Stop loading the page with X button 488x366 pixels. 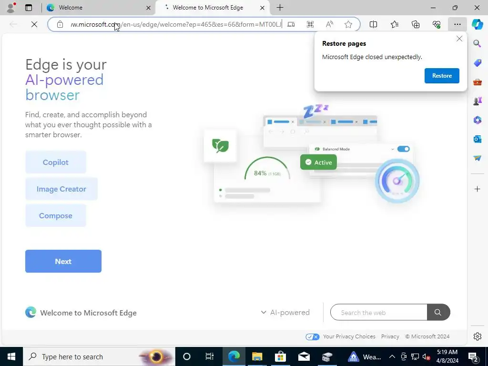point(34,24)
